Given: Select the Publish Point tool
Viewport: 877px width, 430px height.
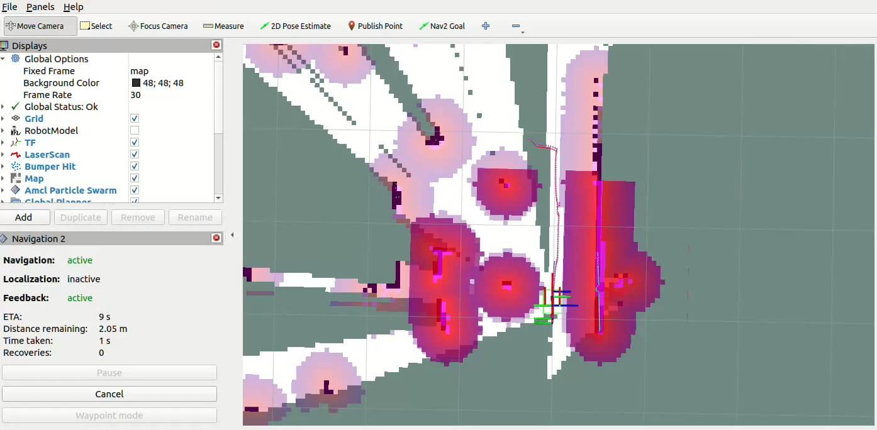Looking at the screenshot, I should click(375, 26).
